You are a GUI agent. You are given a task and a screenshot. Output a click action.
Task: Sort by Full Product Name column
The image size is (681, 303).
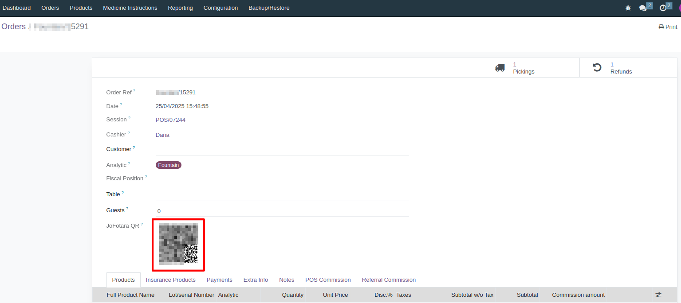pyautogui.click(x=130, y=295)
